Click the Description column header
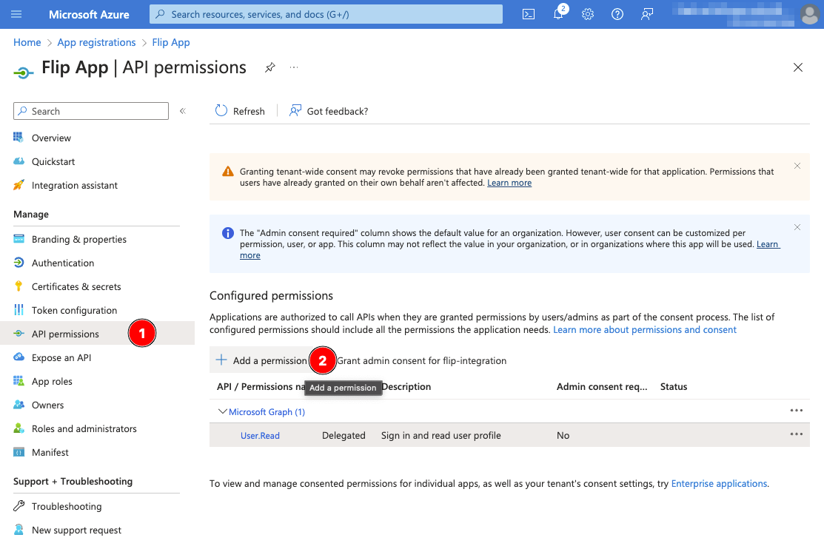This screenshot has width=824, height=549. (x=406, y=387)
